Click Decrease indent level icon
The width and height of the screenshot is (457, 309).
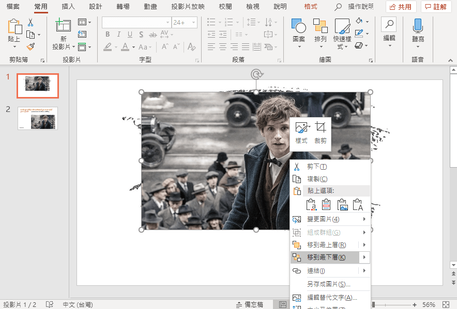211,35
